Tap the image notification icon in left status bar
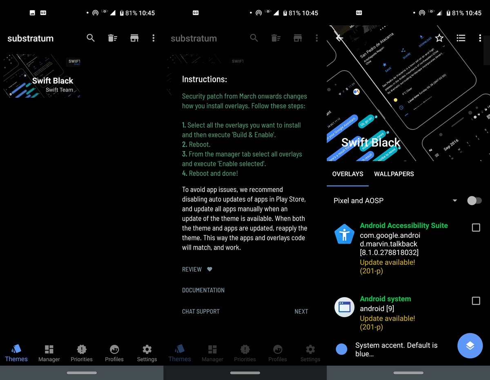Image resolution: width=490 pixels, height=380 pixels. tap(32, 13)
